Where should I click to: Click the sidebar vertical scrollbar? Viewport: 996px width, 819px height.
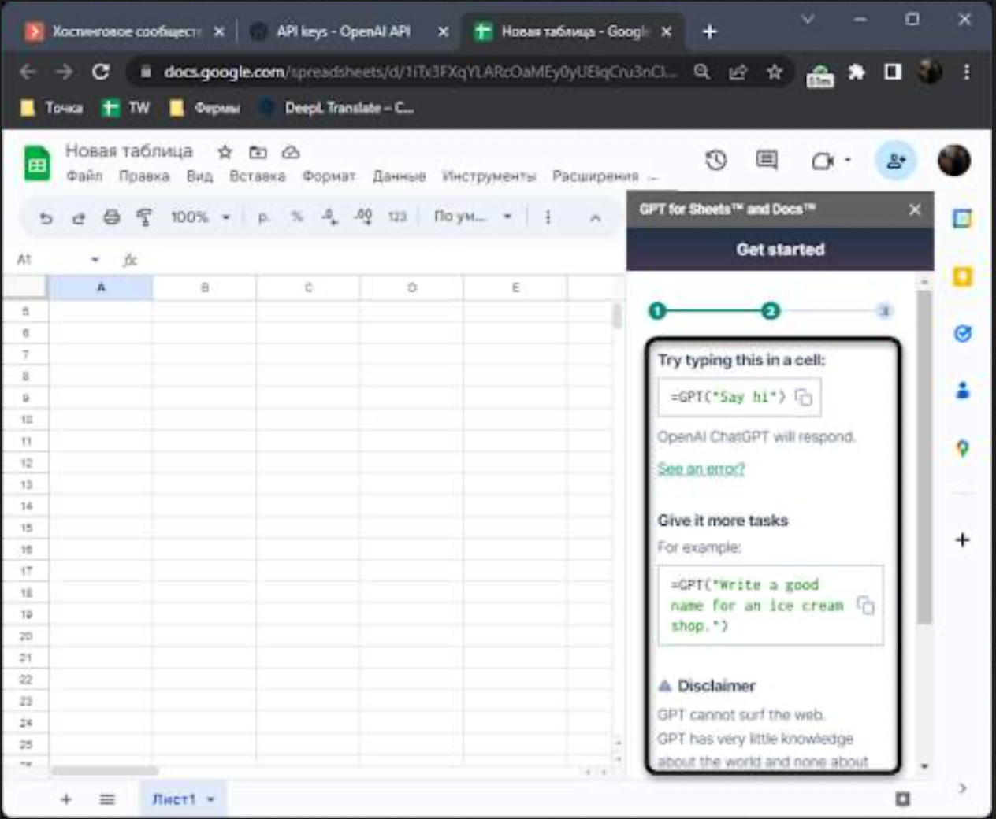[924, 457]
